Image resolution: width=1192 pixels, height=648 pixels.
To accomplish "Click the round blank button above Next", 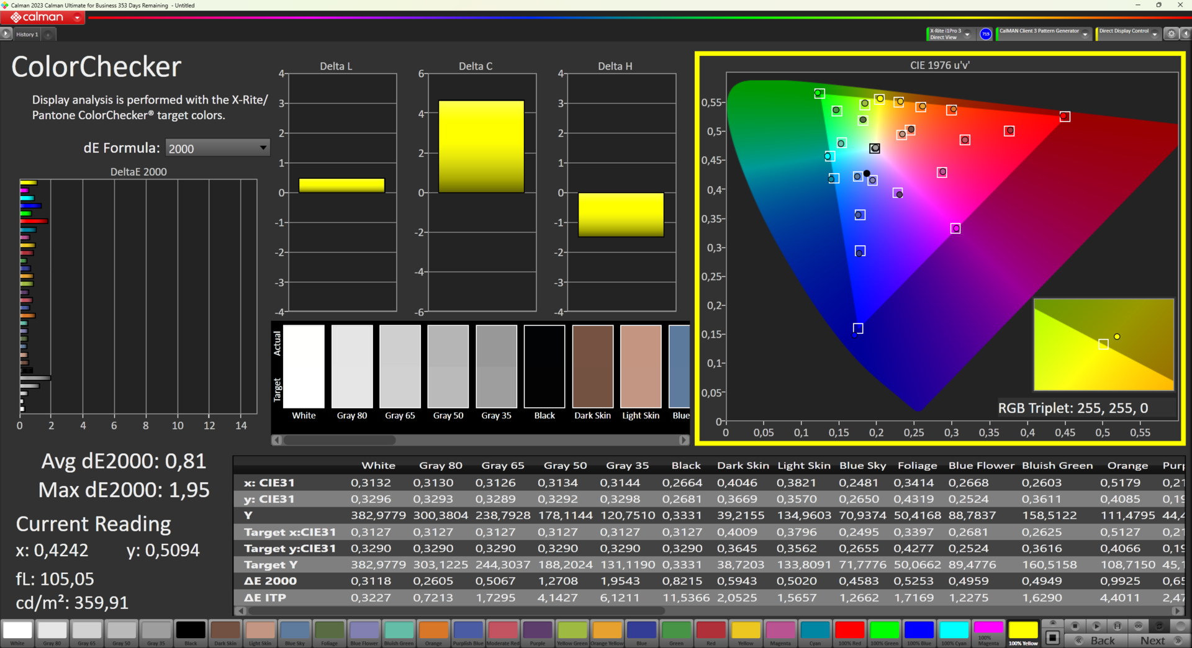I will pos(1180,626).
